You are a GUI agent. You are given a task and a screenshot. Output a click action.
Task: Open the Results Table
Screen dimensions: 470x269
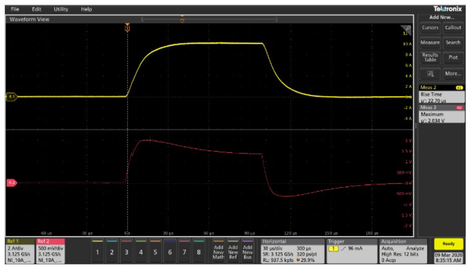click(x=430, y=57)
